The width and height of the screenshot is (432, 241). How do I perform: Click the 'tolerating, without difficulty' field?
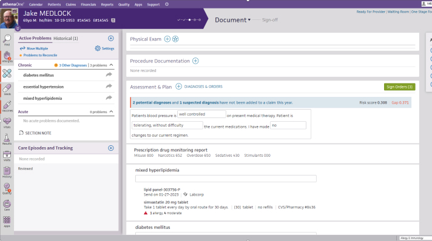click(167, 125)
